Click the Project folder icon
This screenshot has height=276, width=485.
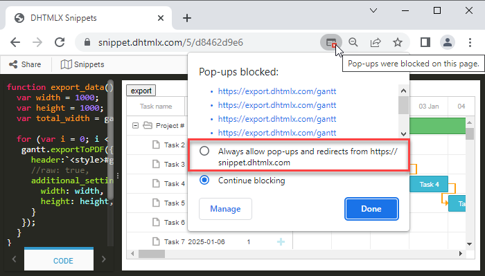click(148, 125)
